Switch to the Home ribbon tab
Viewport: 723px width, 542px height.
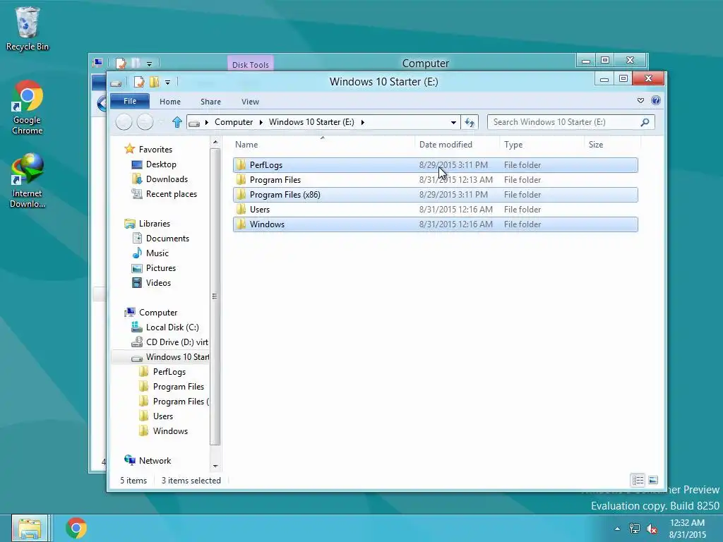(x=170, y=102)
